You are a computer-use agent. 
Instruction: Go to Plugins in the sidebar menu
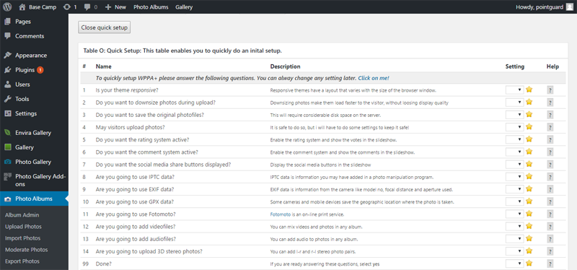coord(25,70)
